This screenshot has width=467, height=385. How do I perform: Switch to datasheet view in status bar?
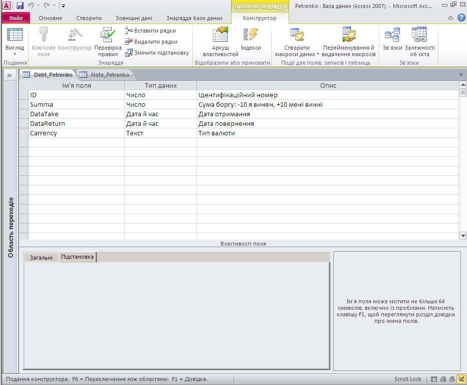(434, 379)
